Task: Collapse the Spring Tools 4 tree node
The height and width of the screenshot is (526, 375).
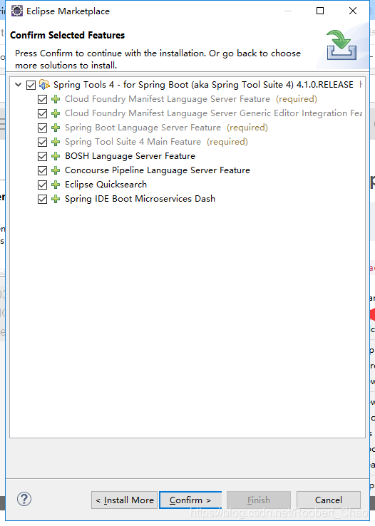Action: (x=19, y=85)
